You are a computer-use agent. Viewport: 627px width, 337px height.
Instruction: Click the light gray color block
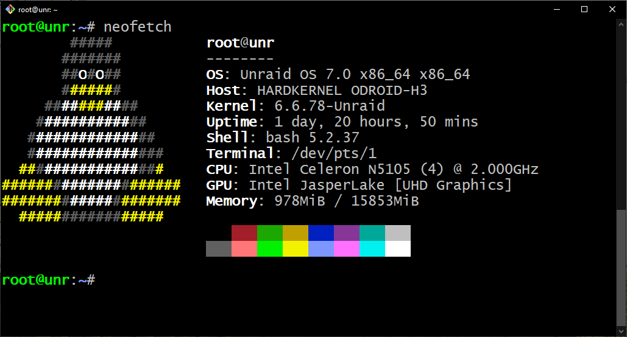click(x=398, y=233)
